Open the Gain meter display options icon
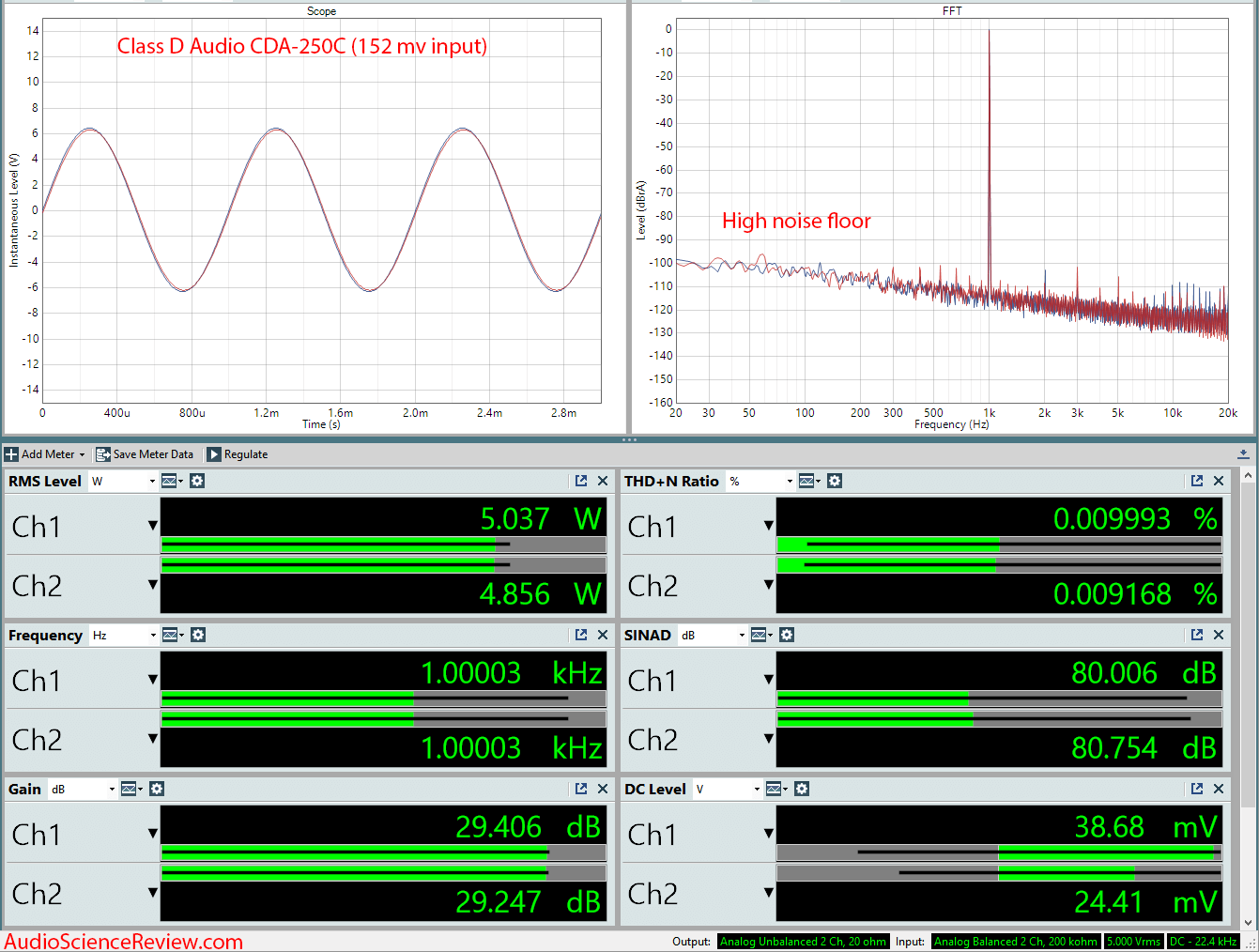 click(x=131, y=789)
